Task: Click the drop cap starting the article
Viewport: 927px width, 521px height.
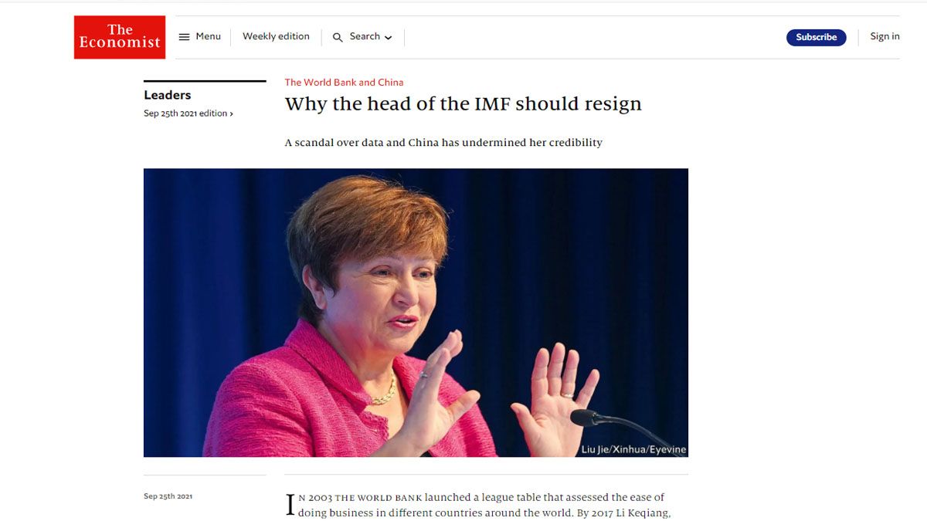Action: 290,506
